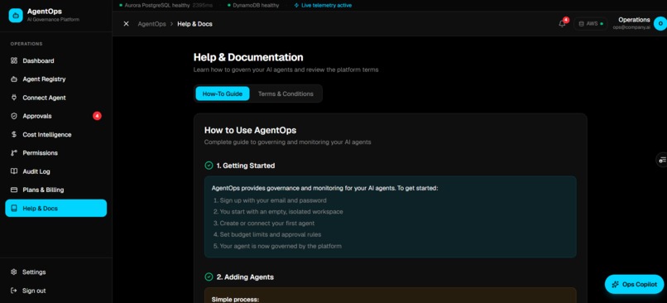
Task: Open notifications via the bell icon
Action: (x=562, y=24)
